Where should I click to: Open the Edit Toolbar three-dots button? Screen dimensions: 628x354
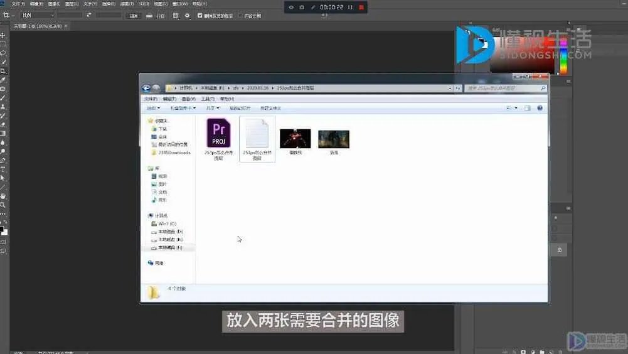click(x=3, y=213)
